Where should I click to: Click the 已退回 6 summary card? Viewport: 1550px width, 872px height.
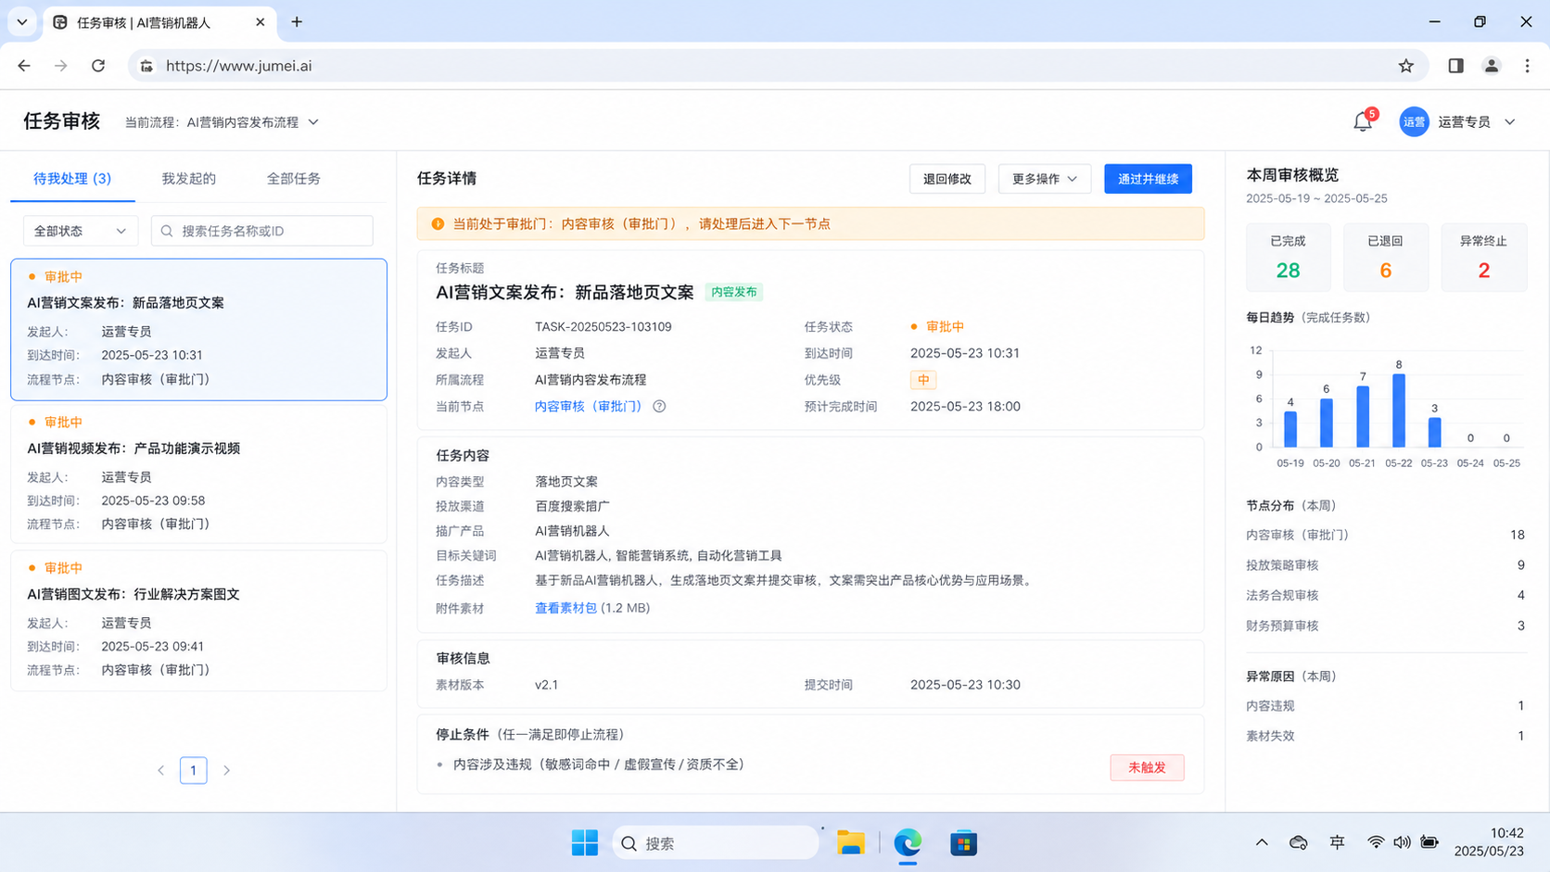click(x=1385, y=258)
